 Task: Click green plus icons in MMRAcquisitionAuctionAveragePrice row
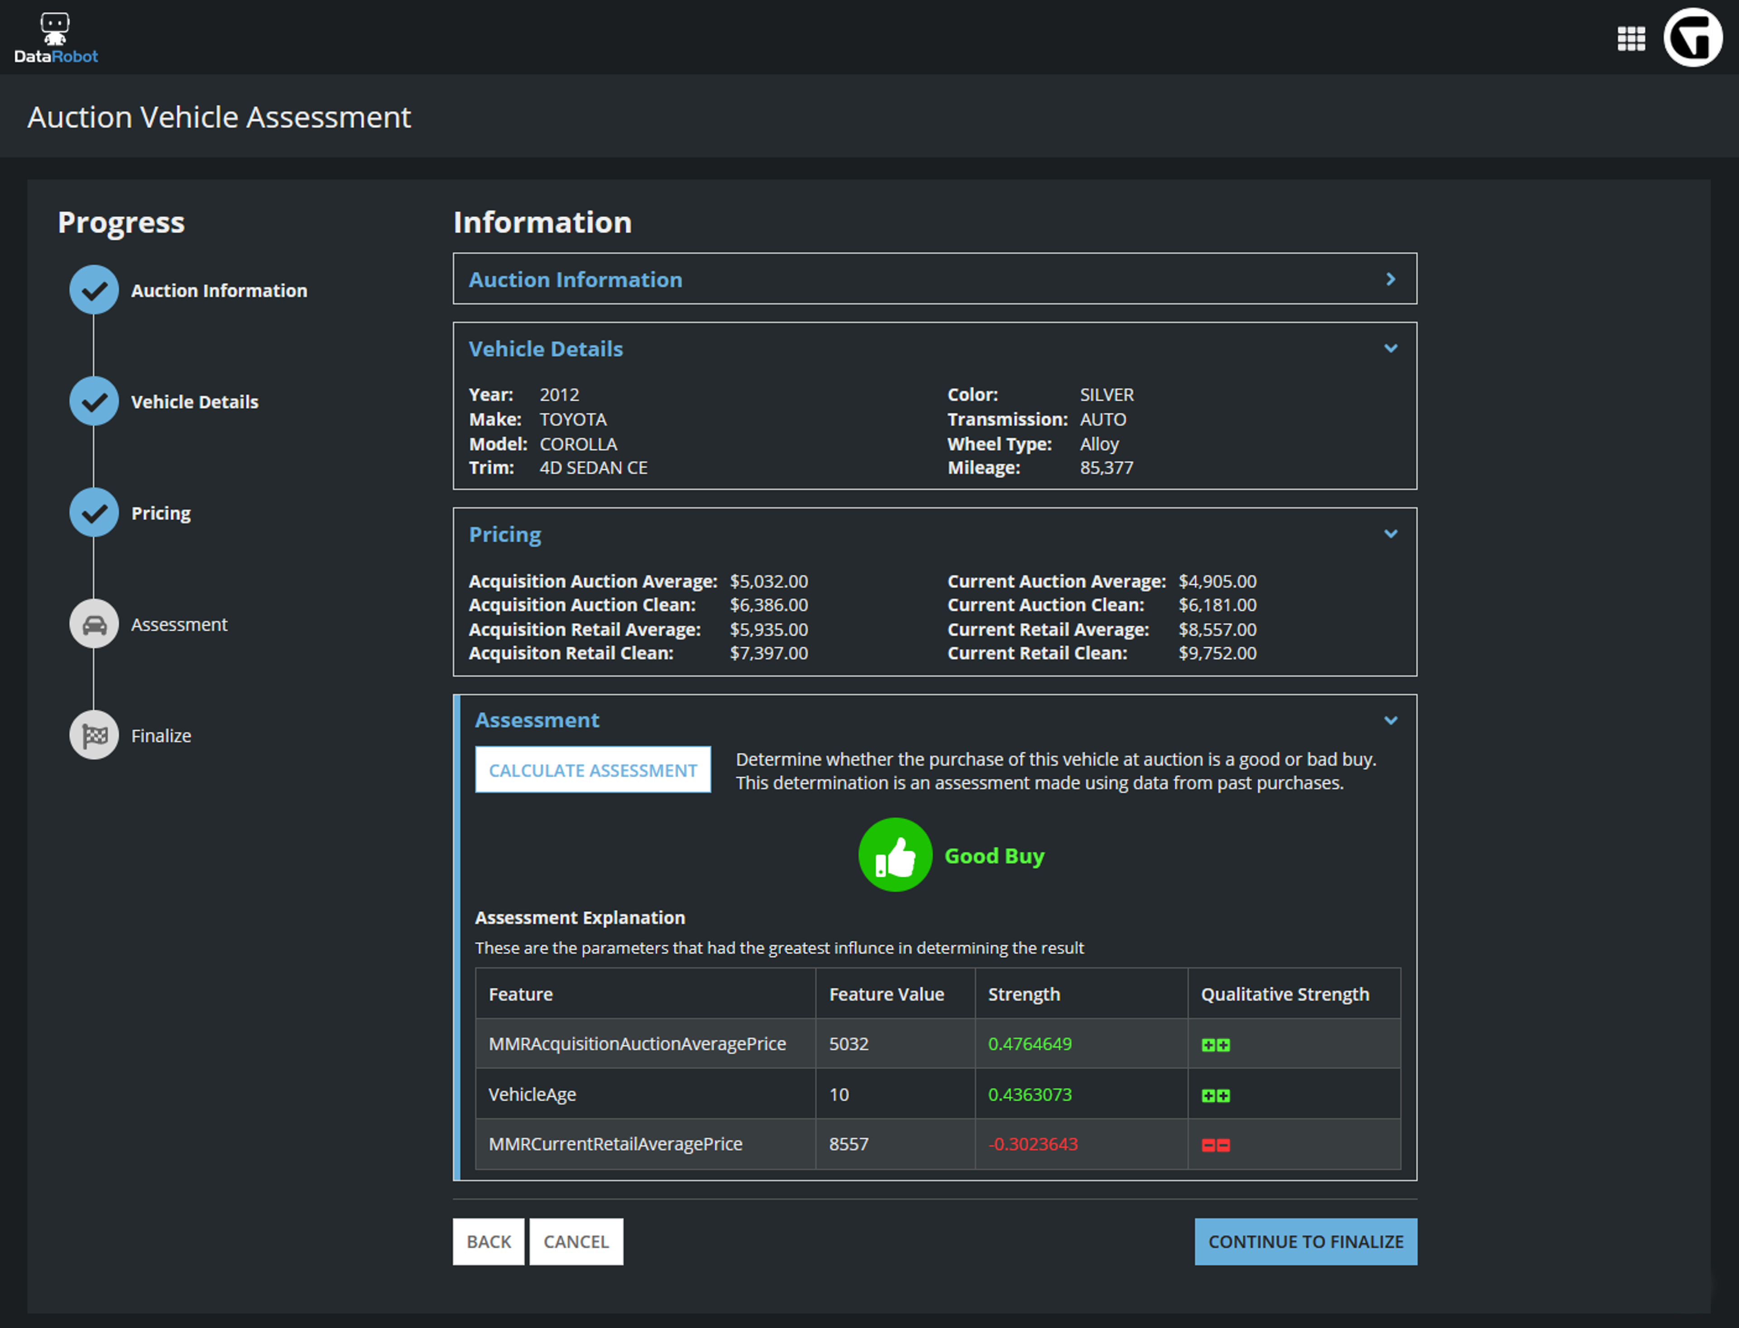1216,1045
